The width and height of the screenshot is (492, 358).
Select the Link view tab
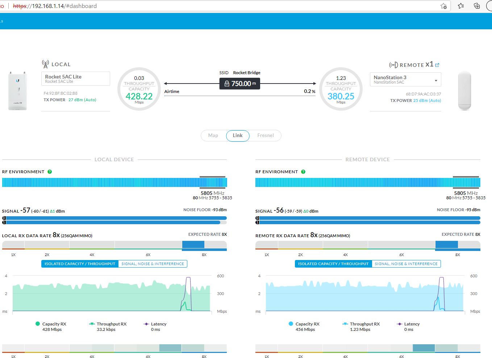coord(238,136)
